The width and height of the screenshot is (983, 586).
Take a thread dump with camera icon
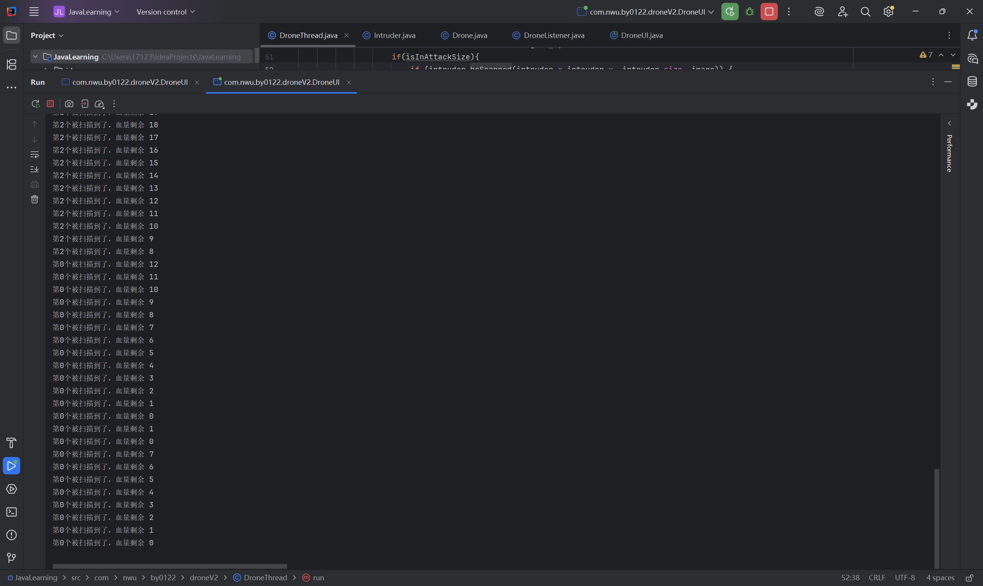[69, 104]
